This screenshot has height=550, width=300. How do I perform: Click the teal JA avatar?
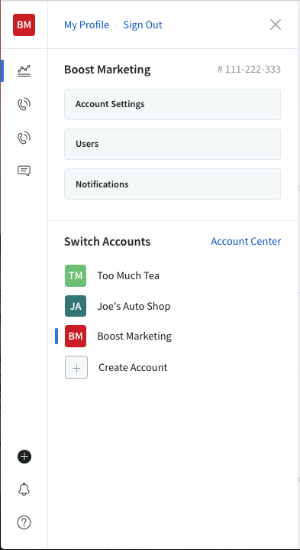pyautogui.click(x=76, y=306)
